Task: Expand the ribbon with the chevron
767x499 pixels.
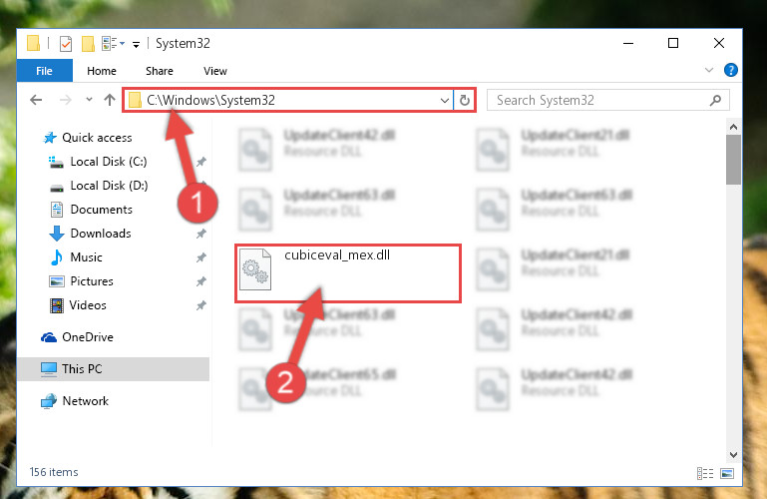Action: click(709, 70)
